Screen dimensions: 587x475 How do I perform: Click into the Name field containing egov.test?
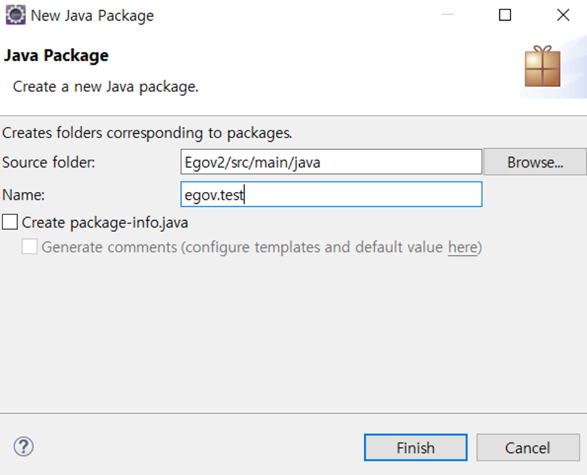[x=331, y=195]
